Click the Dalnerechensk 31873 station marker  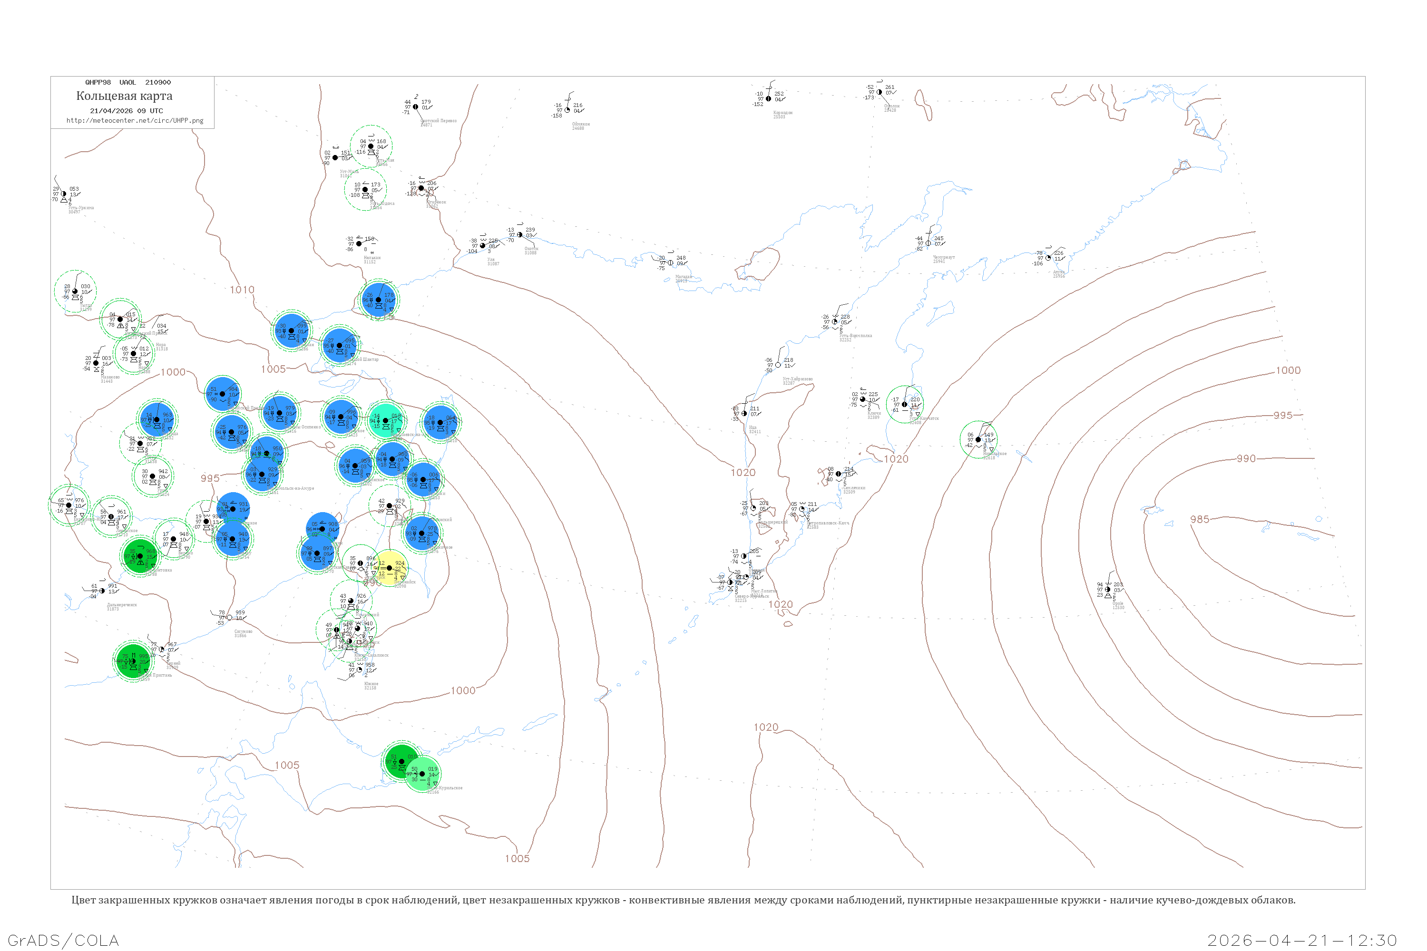point(102,591)
